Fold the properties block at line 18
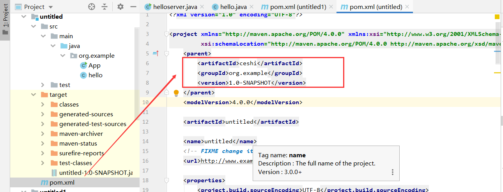The image size is (503, 192). coord(166,180)
